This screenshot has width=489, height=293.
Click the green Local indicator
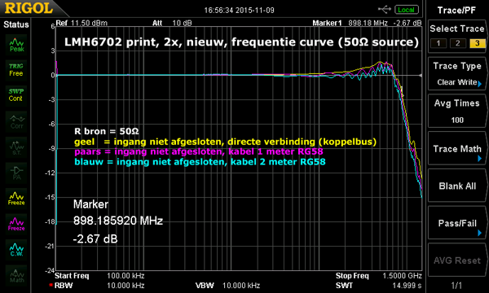tap(406, 10)
